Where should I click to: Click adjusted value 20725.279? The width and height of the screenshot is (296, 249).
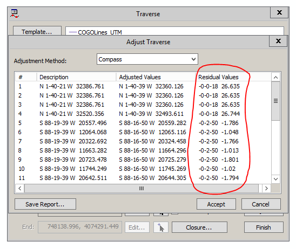[172, 160]
